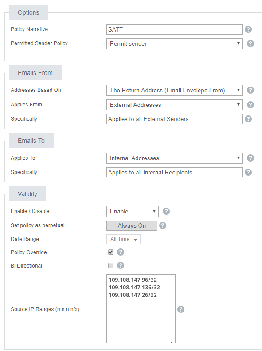
Task: Click the Options section header
Action: 28,12
